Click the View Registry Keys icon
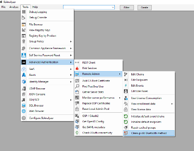 point(24,30)
